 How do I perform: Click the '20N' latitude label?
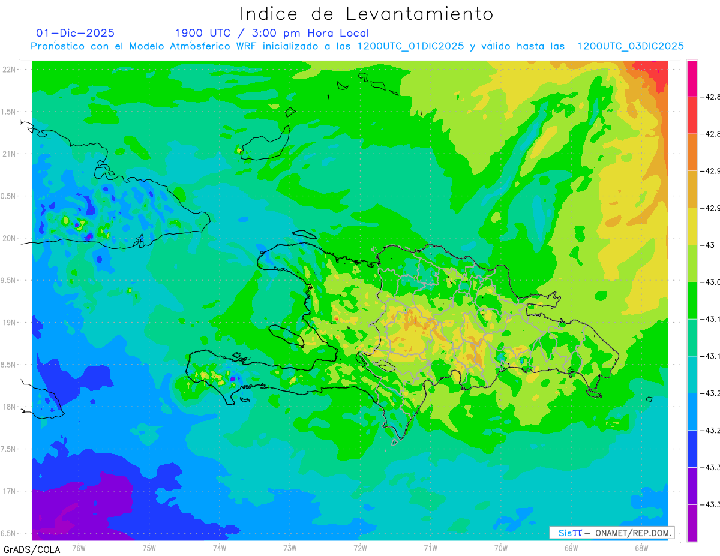click(10, 238)
